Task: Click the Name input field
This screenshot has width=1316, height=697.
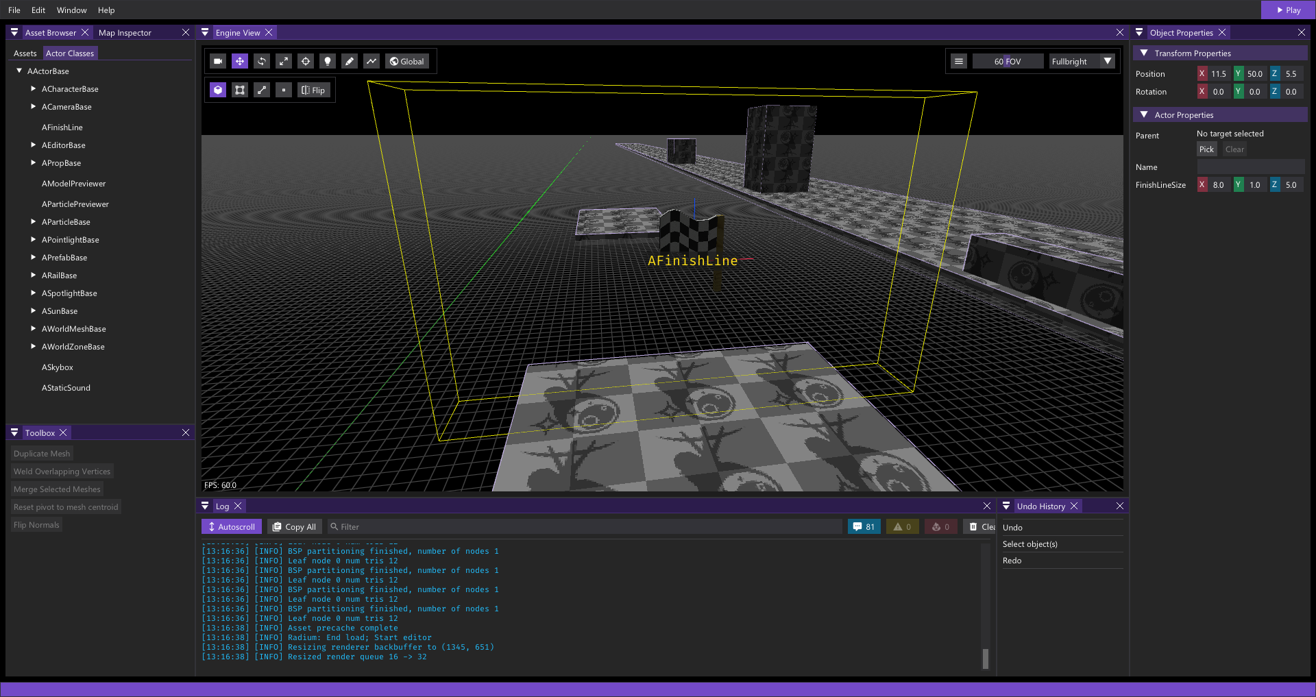Action: point(1251,167)
